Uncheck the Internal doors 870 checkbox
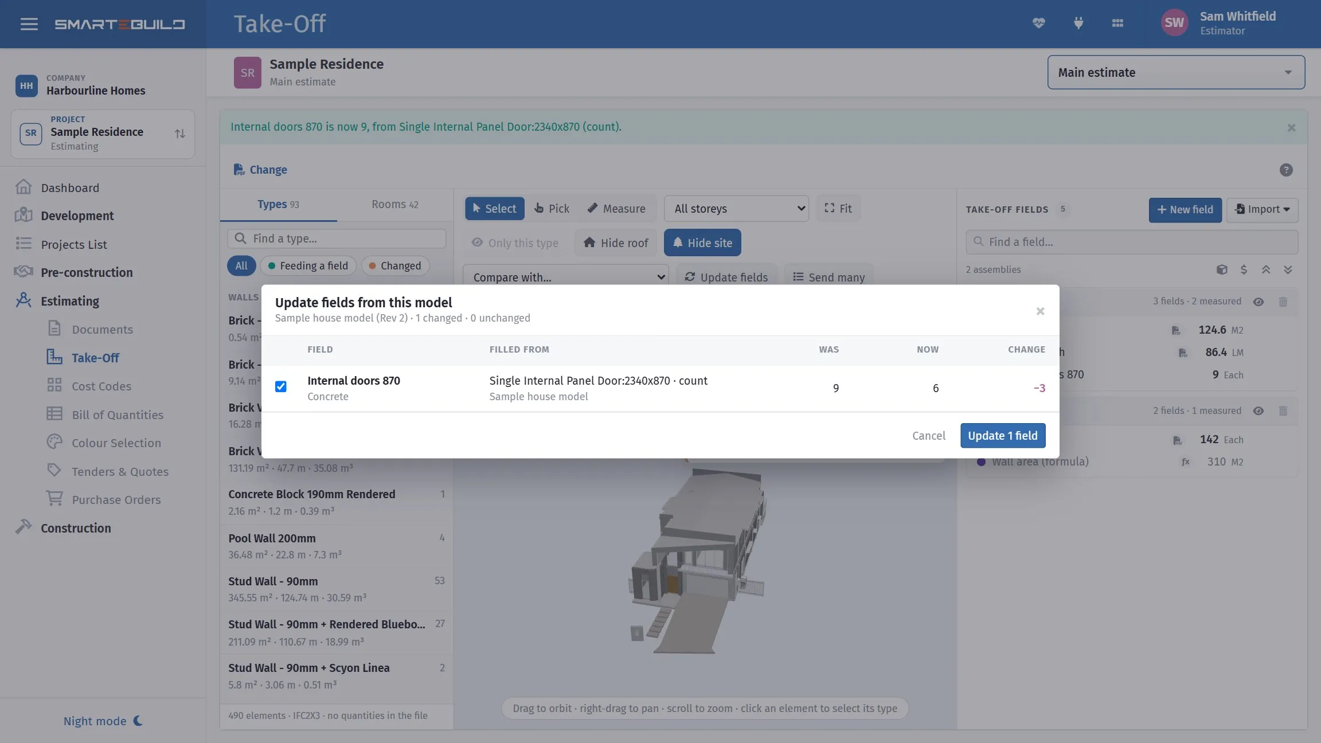Image resolution: width=1321 pixels, height=743 pixels. click(280, 386)
